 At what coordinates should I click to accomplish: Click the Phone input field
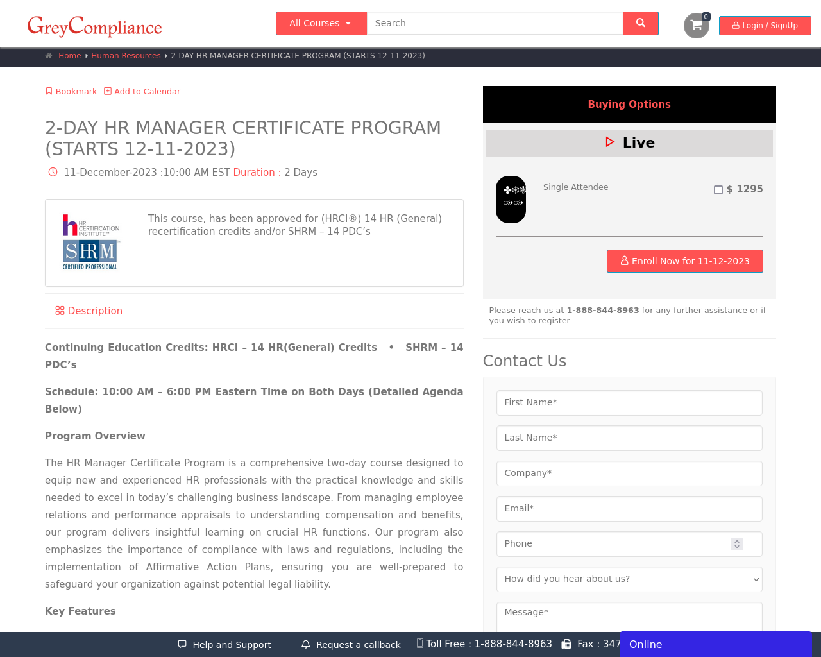coord(629,544)
